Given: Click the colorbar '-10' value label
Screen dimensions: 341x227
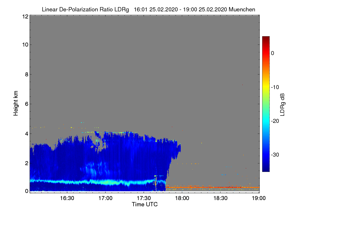Looking at the screenshot, I should click(275, 87).
